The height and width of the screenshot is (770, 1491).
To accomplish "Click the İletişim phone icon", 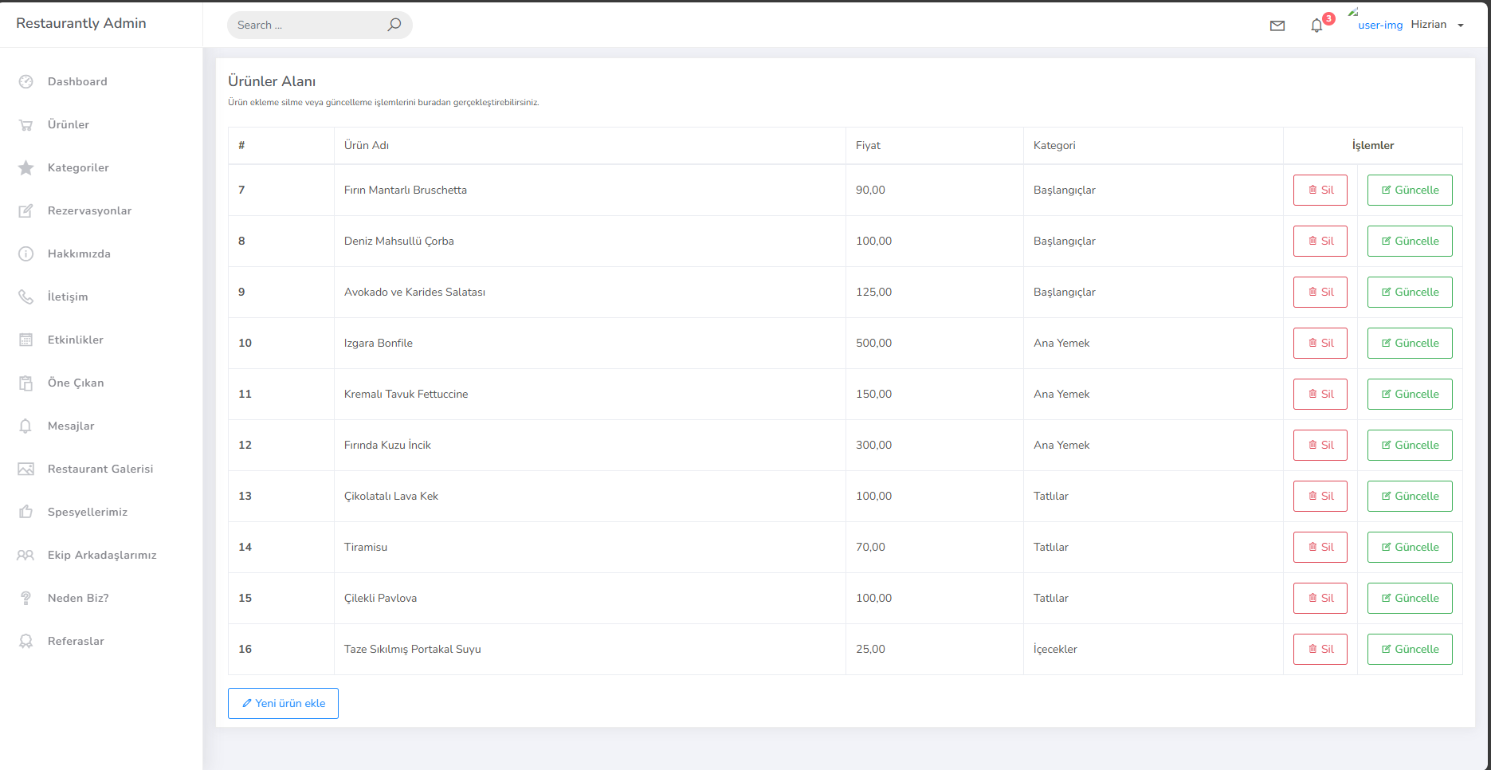I will pos(26,297).
